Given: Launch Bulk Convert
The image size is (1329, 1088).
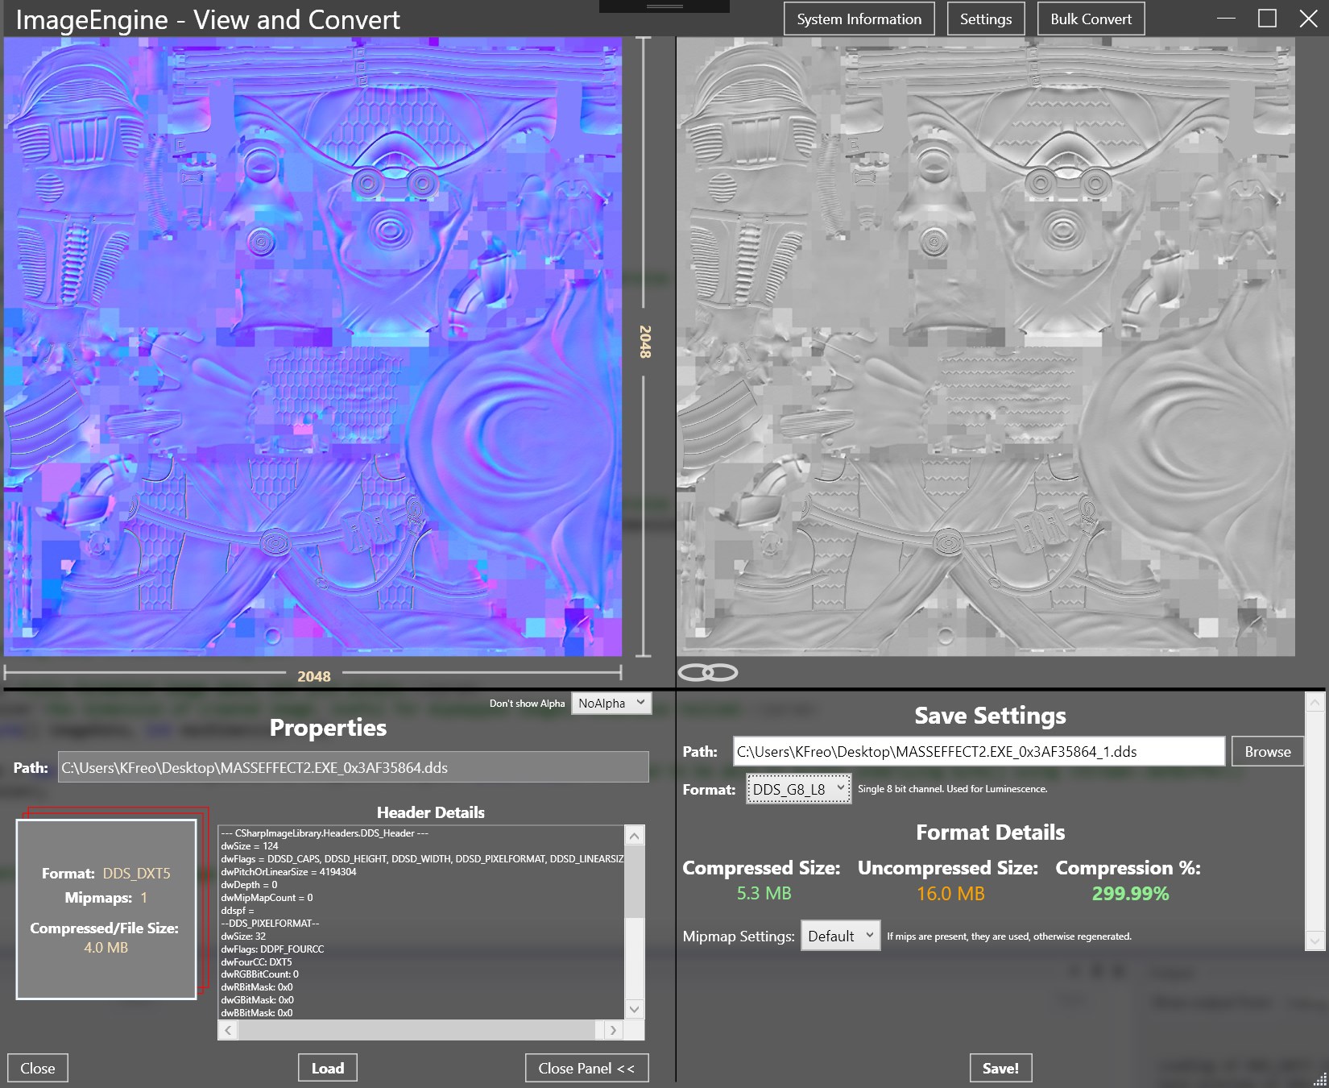Looking at the screenshot, I should 1091,19.
